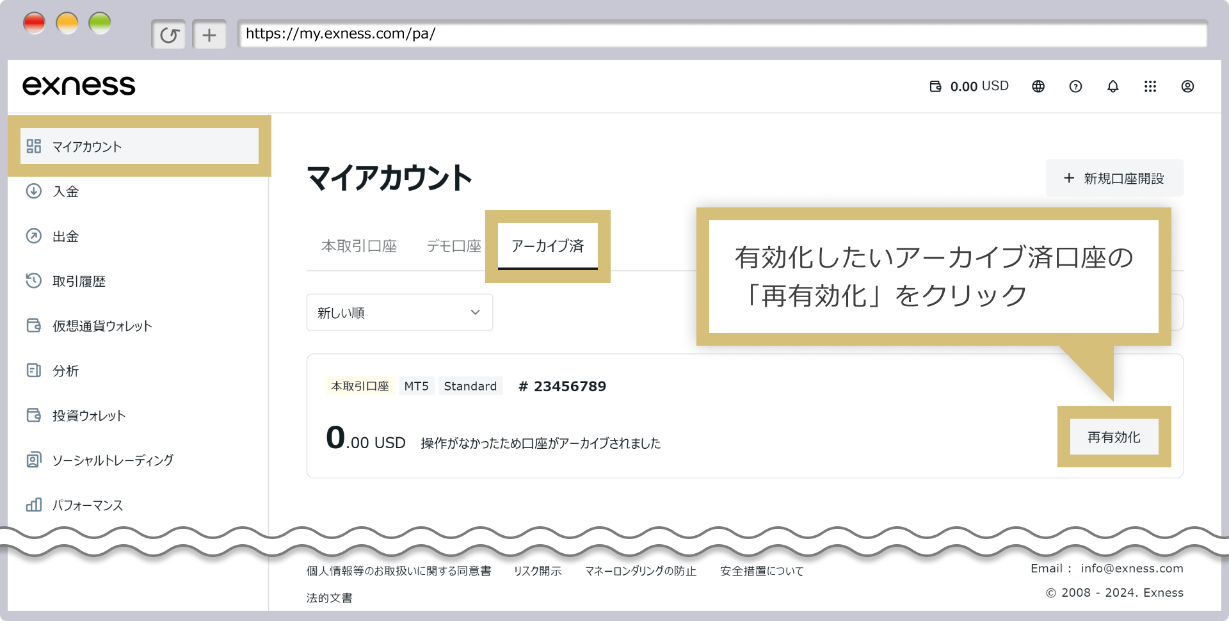Open the 法的文書 footer link
This screenshot has width=1229, height=621.
[329, 598]
